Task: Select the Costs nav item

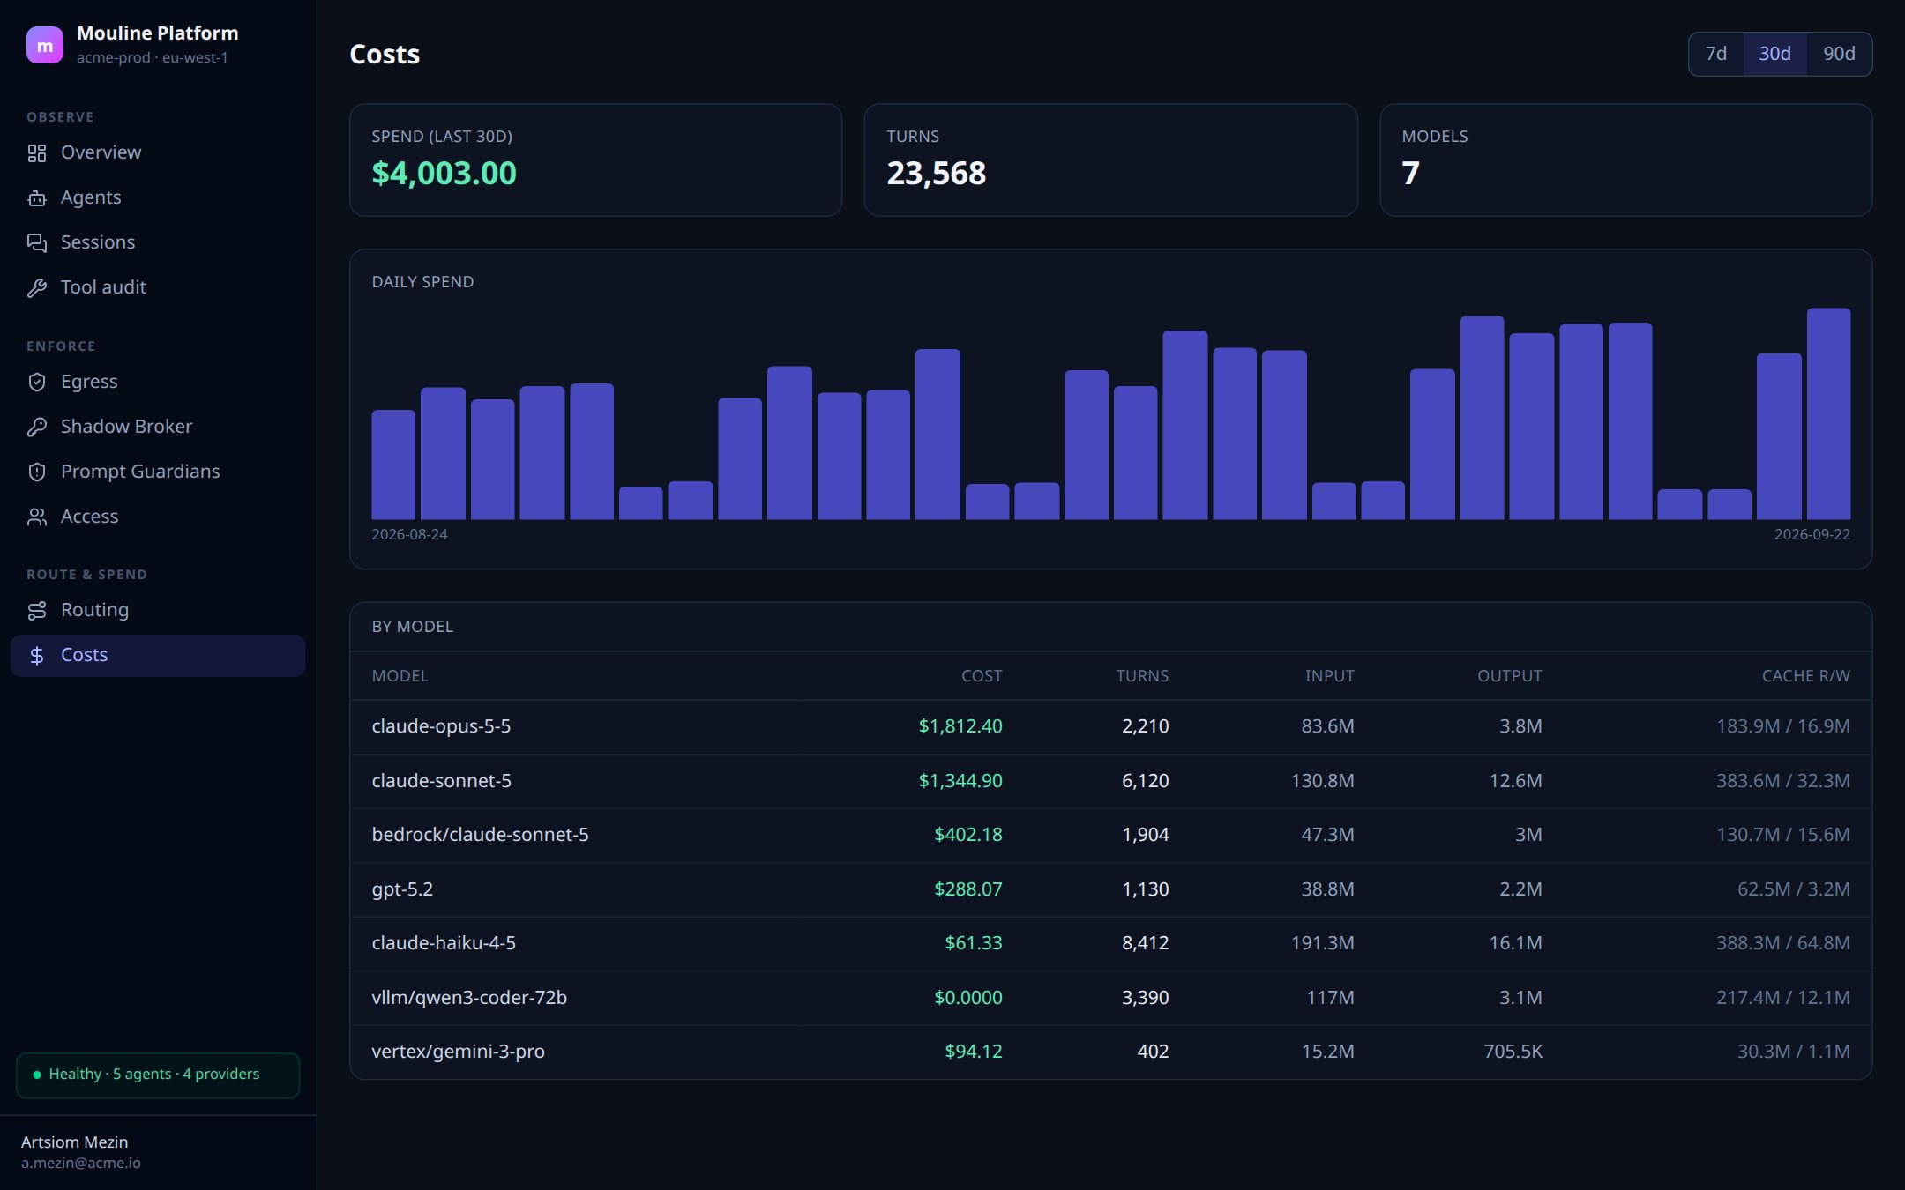Action: [x=158, y=655]
